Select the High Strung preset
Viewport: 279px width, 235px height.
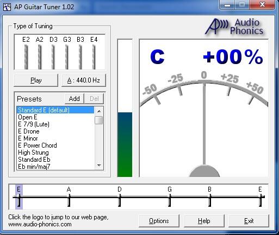click(x=55, y=153)
